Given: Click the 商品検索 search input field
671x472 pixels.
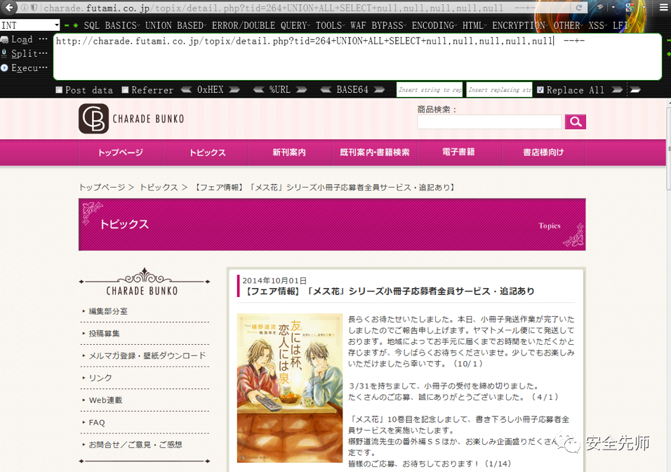Looking at the screenshot, I should pos(489,122).
